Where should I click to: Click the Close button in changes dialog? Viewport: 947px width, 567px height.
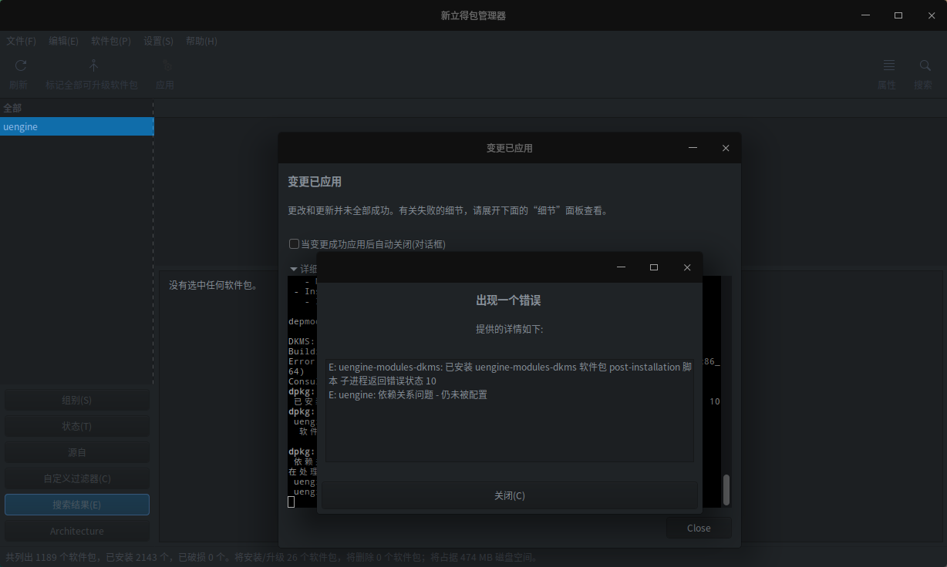click(x=699, y=528)
